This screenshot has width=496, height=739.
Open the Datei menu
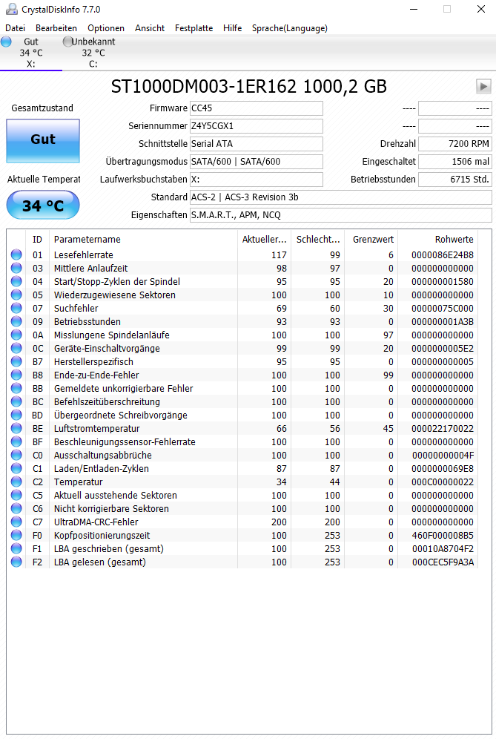(x=15, y=28)
